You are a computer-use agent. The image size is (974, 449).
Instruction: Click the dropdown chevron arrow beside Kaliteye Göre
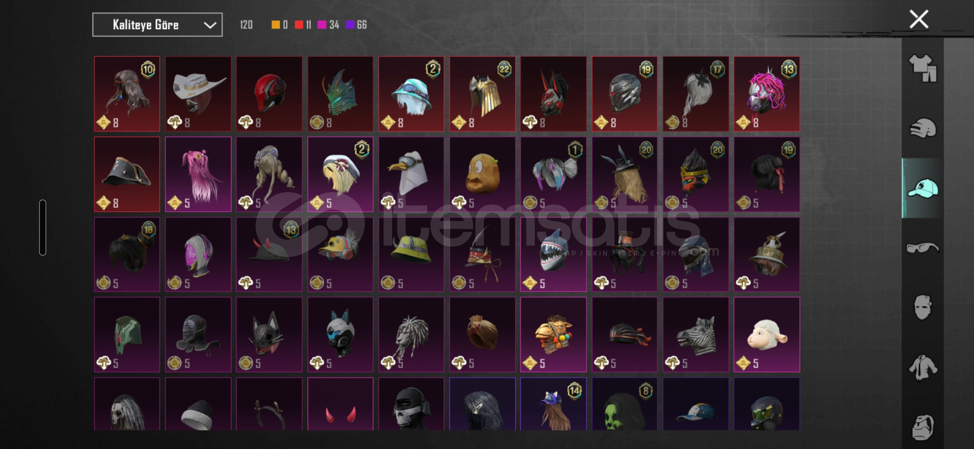(x=210, y=25)
